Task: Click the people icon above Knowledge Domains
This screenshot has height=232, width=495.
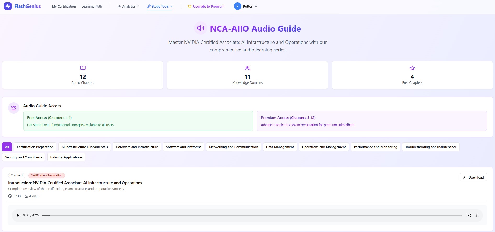Action: (247, 68)
